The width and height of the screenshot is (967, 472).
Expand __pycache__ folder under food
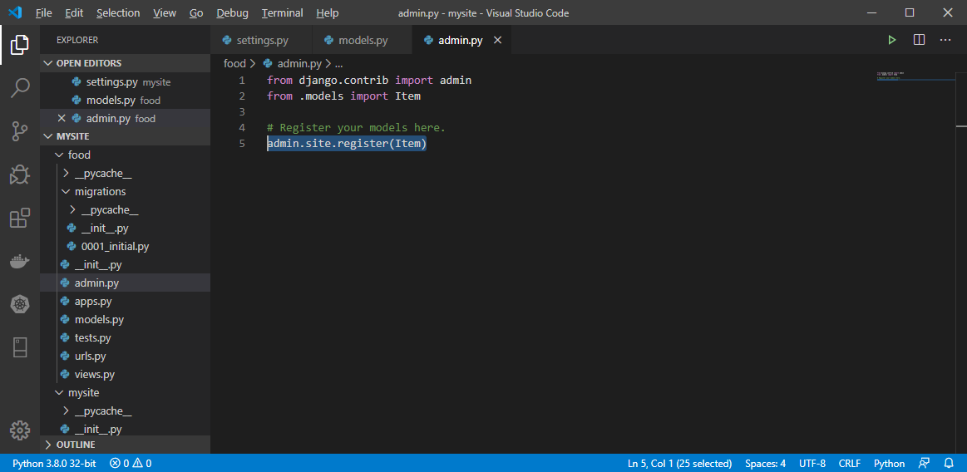pos(126,173)
